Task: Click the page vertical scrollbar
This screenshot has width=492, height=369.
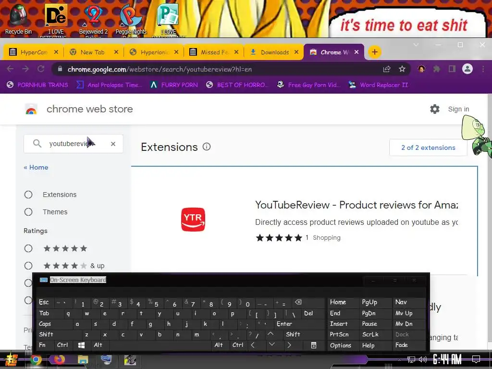Action: (490, 220)
